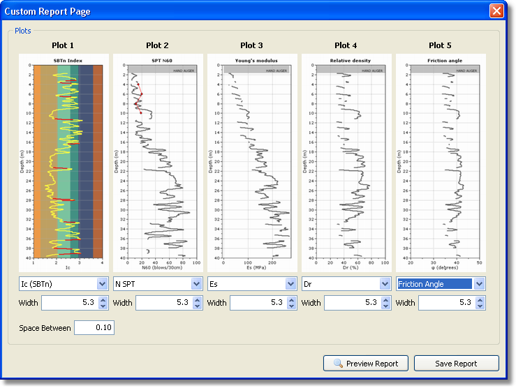Close the Custom Report Page dialog
The width and height of the screenshot is (516, 388).
[496, 11]
